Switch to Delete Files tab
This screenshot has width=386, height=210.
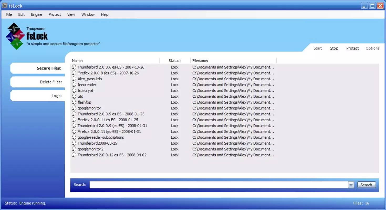pyautogui.click(x=38, y=82)
